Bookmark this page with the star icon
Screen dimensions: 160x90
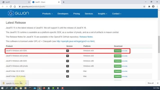pos(144,6)
